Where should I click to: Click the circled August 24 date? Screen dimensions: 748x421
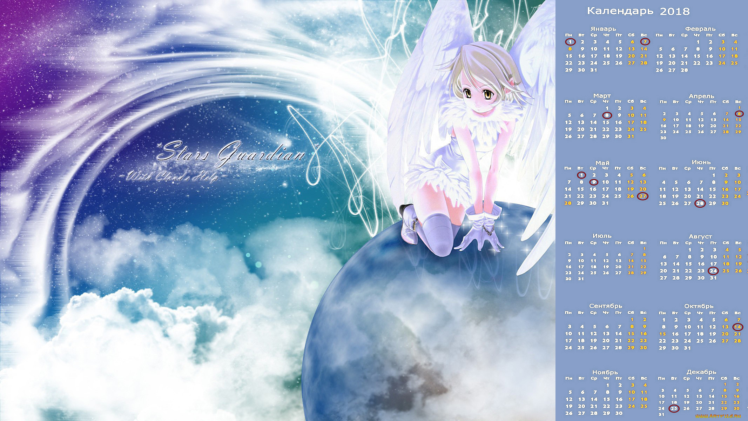713,271
